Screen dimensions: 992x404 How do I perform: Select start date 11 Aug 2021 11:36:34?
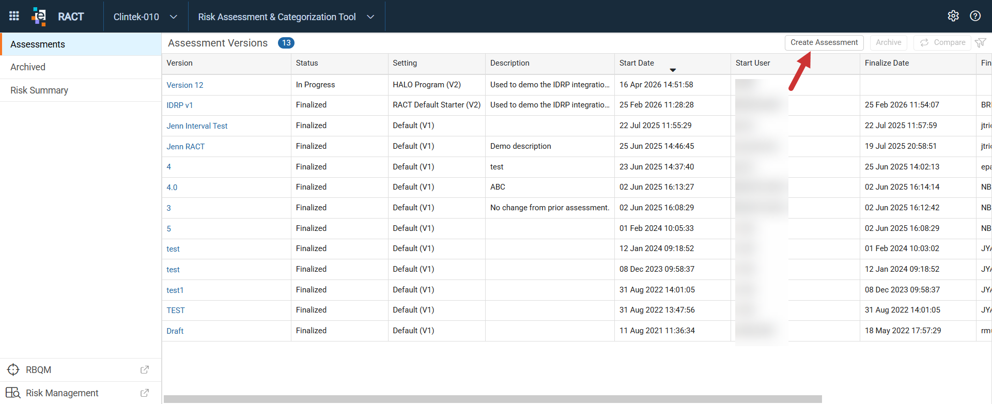[672, 331]
